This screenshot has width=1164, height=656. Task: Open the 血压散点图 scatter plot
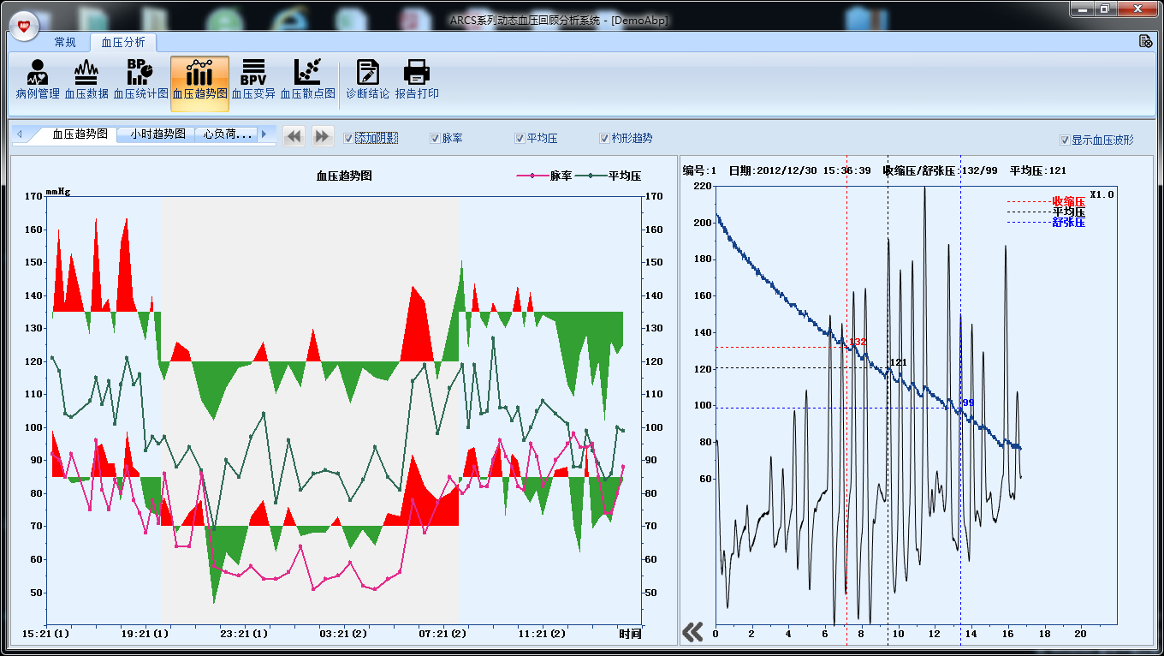pos(307,81)
